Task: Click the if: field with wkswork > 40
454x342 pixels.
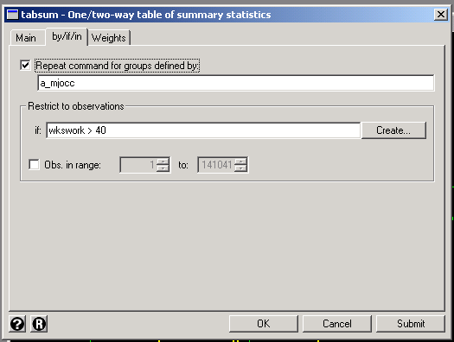Action: [203, 130]
